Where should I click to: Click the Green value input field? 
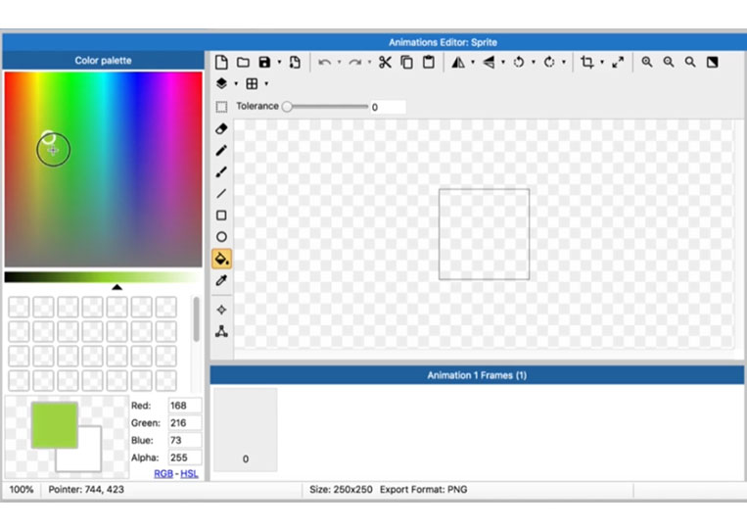point(185,423)
